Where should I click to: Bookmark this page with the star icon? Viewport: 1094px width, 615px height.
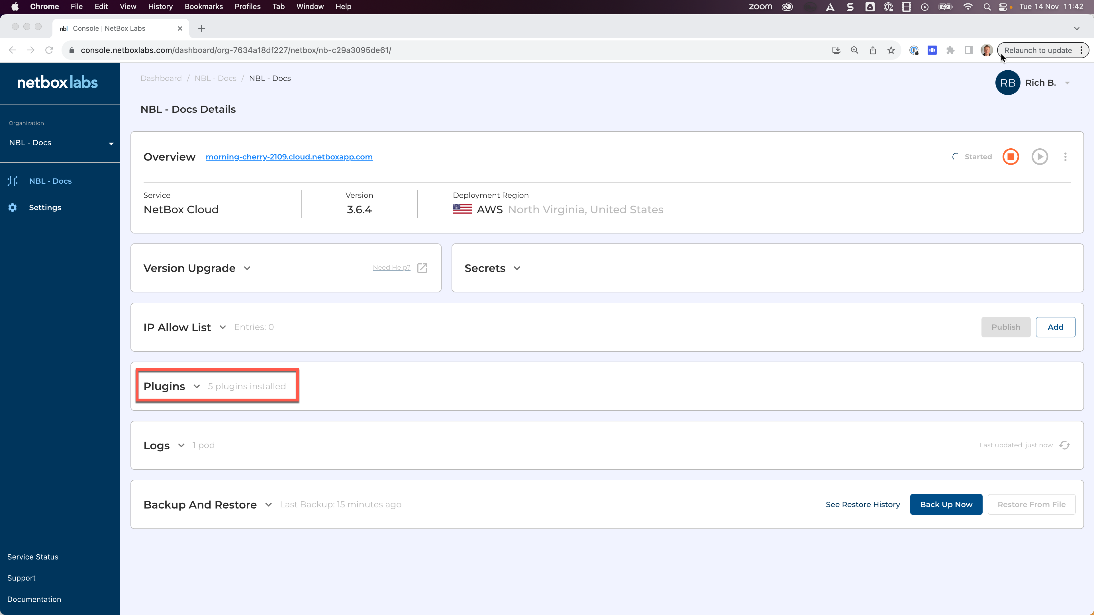coord(891,50)
